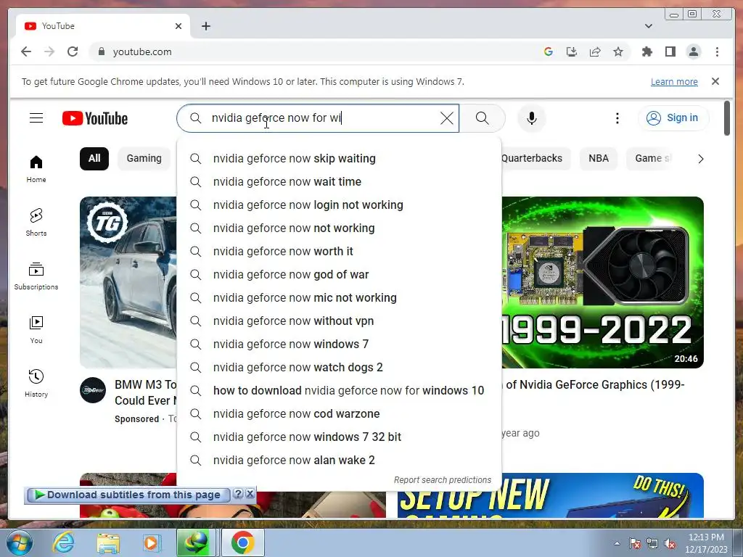Bookmark this tab with the star icon
The image size is (743, 557).
(618, 51)
